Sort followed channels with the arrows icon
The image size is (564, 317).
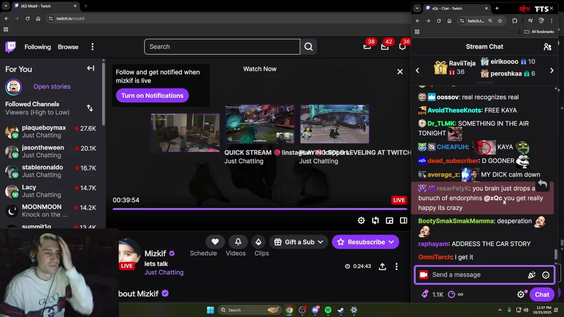coord(90,108)
